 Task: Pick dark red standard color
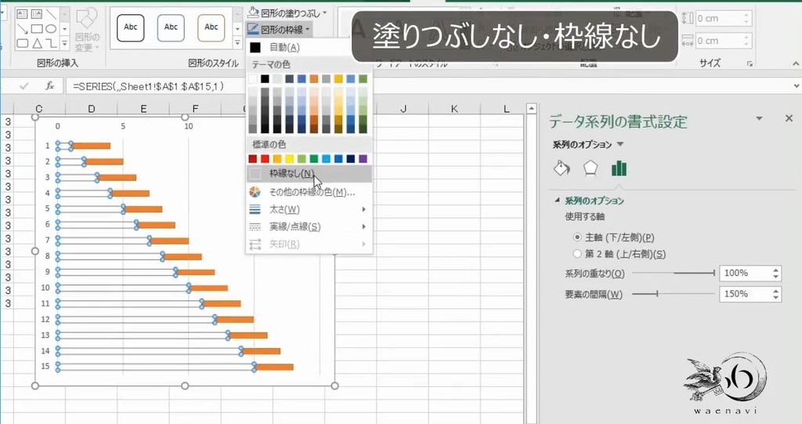[x=253, y=159]
